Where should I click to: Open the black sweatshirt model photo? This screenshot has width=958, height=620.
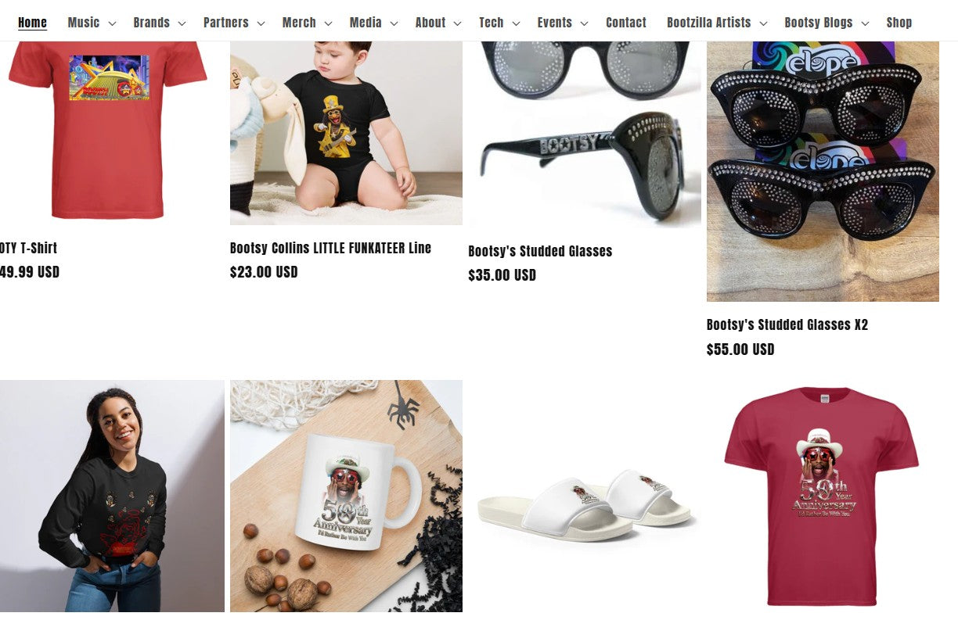pos(112,496)
